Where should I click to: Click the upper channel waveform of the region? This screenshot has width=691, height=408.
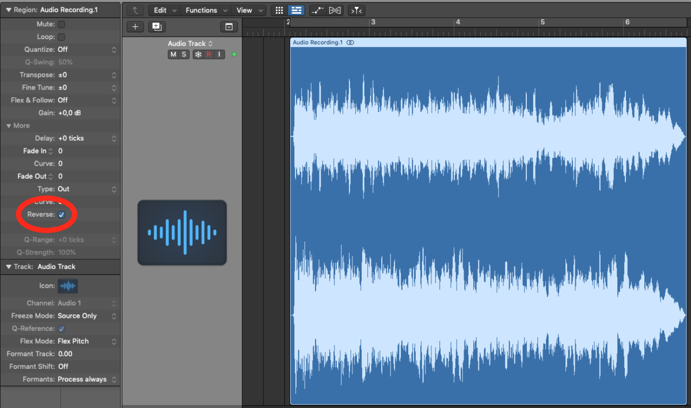click(488, 137)
